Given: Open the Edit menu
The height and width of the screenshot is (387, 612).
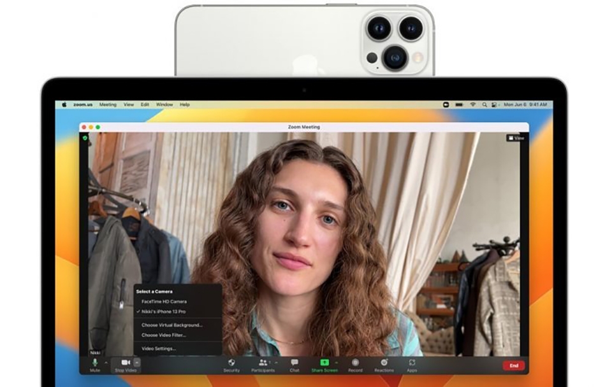Looking at the screenshot, I should (145, 104).
